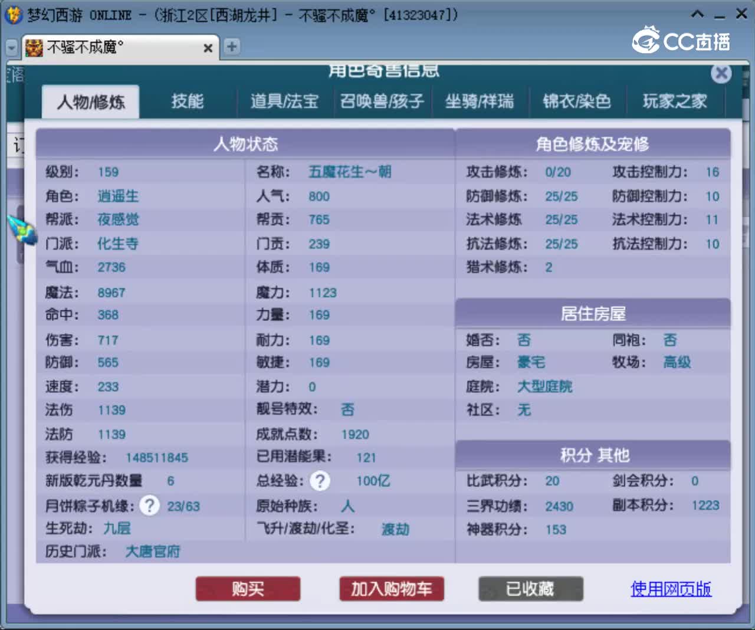Click the character name 五魔花生～朝
755x630 pixels.
tap(350, 172)
